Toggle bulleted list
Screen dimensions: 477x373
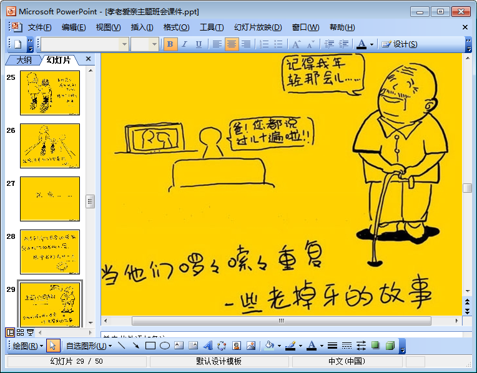click(x=278, y=44)
